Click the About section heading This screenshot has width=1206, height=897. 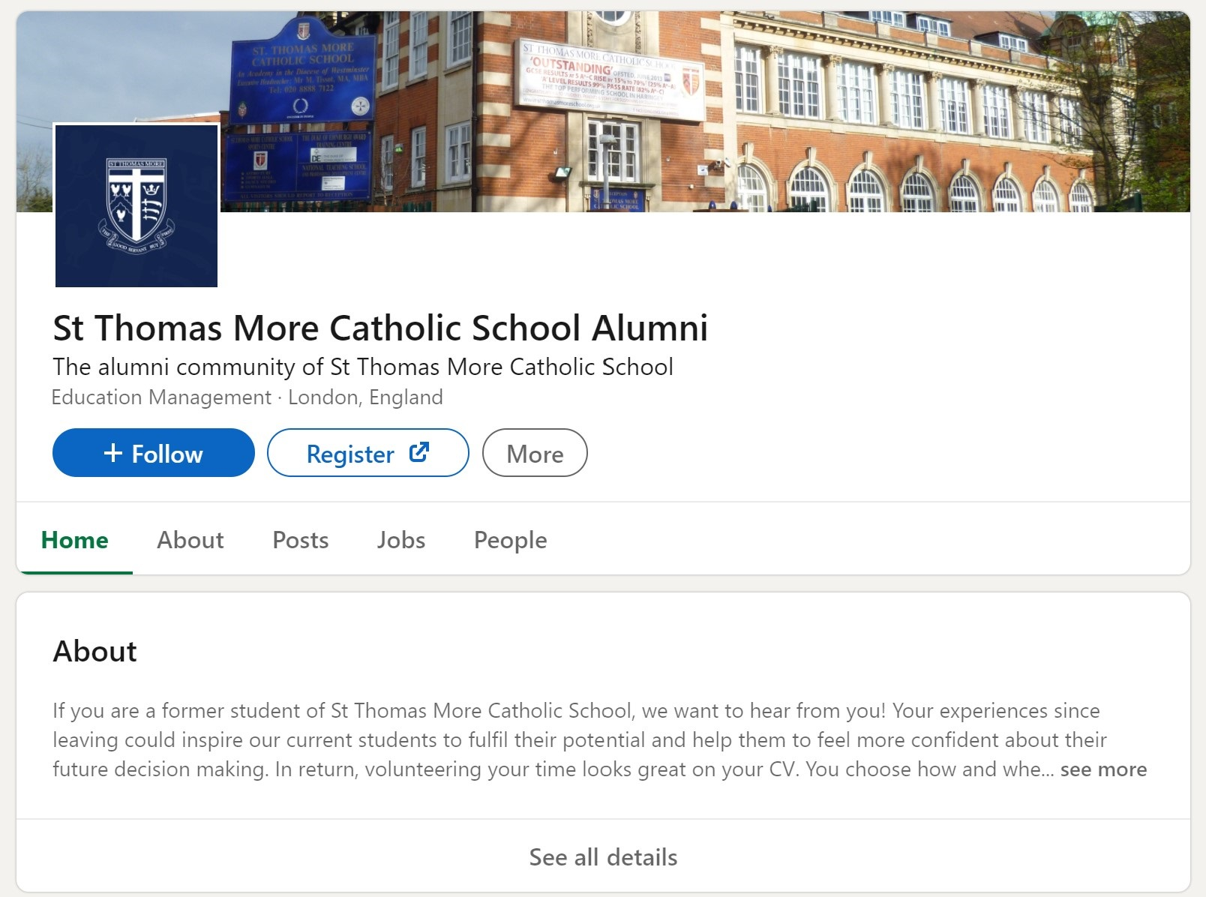click(95, 651)
